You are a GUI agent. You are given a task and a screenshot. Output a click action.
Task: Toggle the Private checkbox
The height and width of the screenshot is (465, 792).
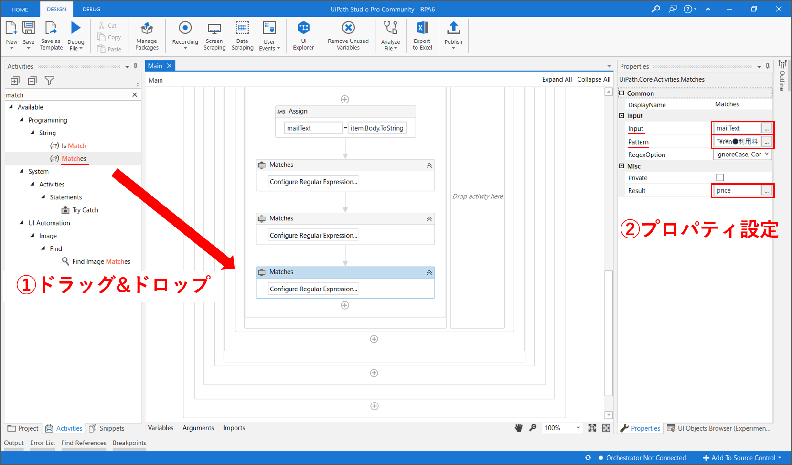point(720,177)
